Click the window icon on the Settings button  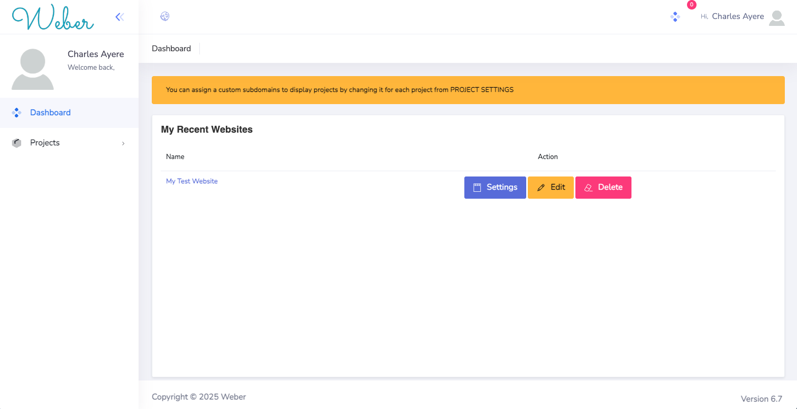(x=478, y=187)
